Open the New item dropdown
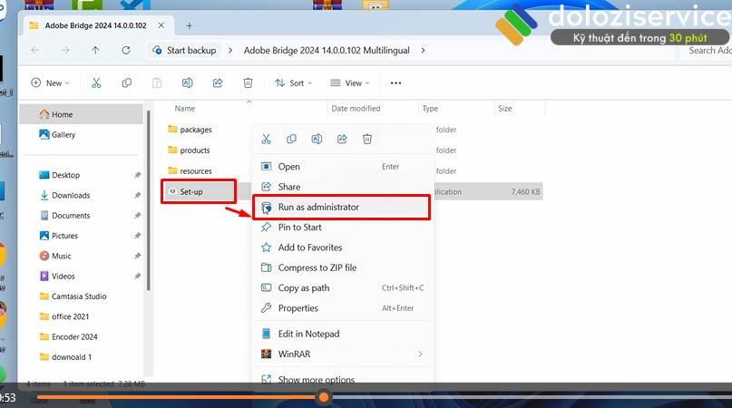 click(x=50, y=83)
